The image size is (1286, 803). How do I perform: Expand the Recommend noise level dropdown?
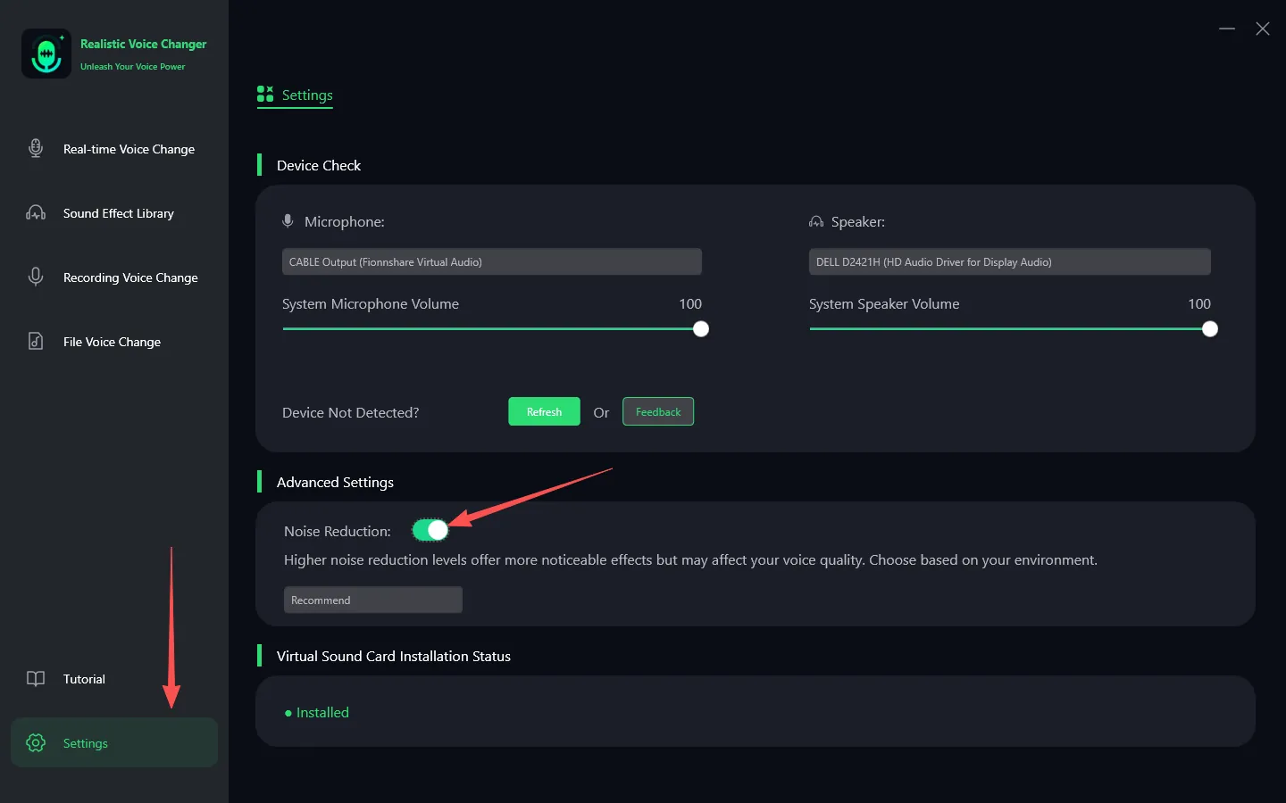[x=372, y=600]
